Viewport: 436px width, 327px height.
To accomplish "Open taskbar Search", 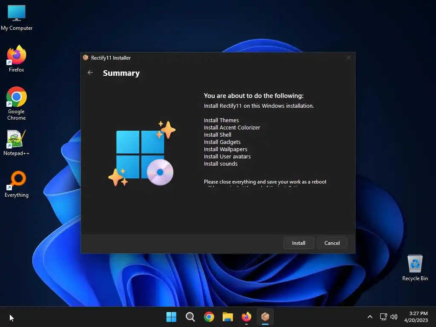I will click(190, 317).
